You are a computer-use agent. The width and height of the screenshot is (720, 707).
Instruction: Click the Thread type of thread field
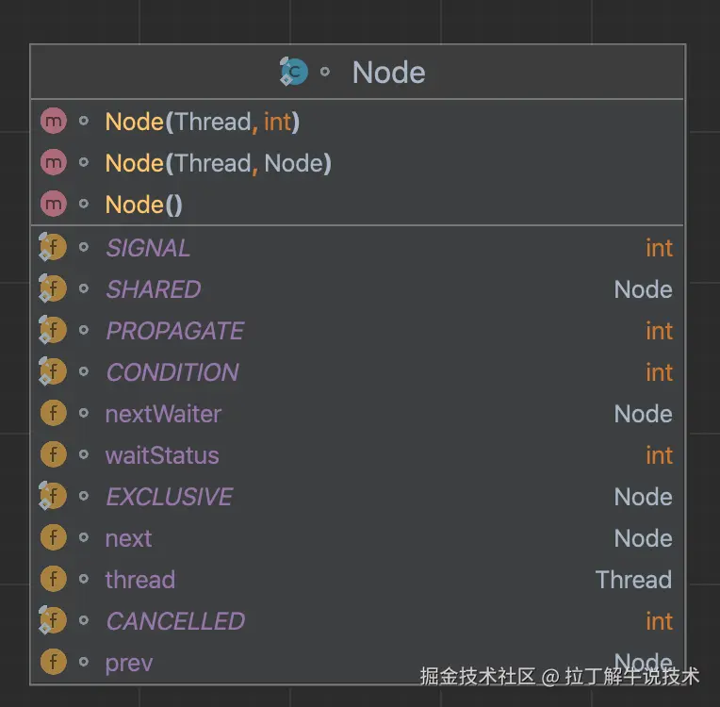point(633,580)
